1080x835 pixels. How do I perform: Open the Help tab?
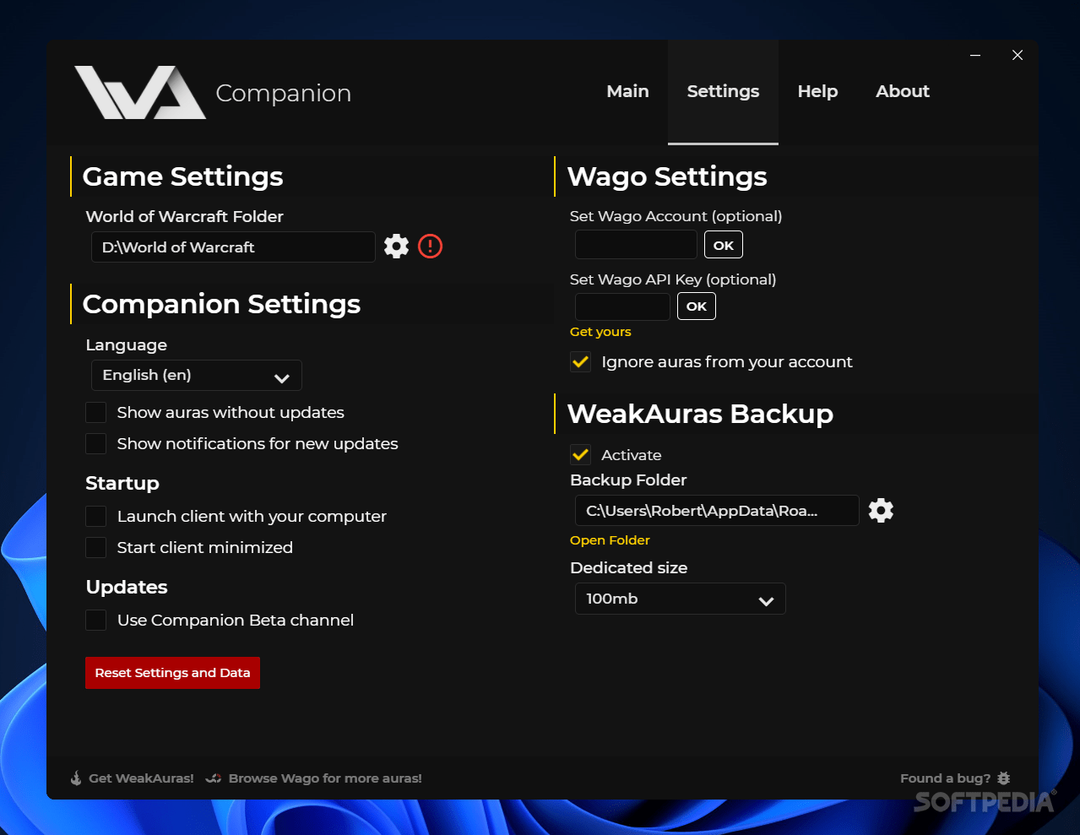[x=817, y=91]
